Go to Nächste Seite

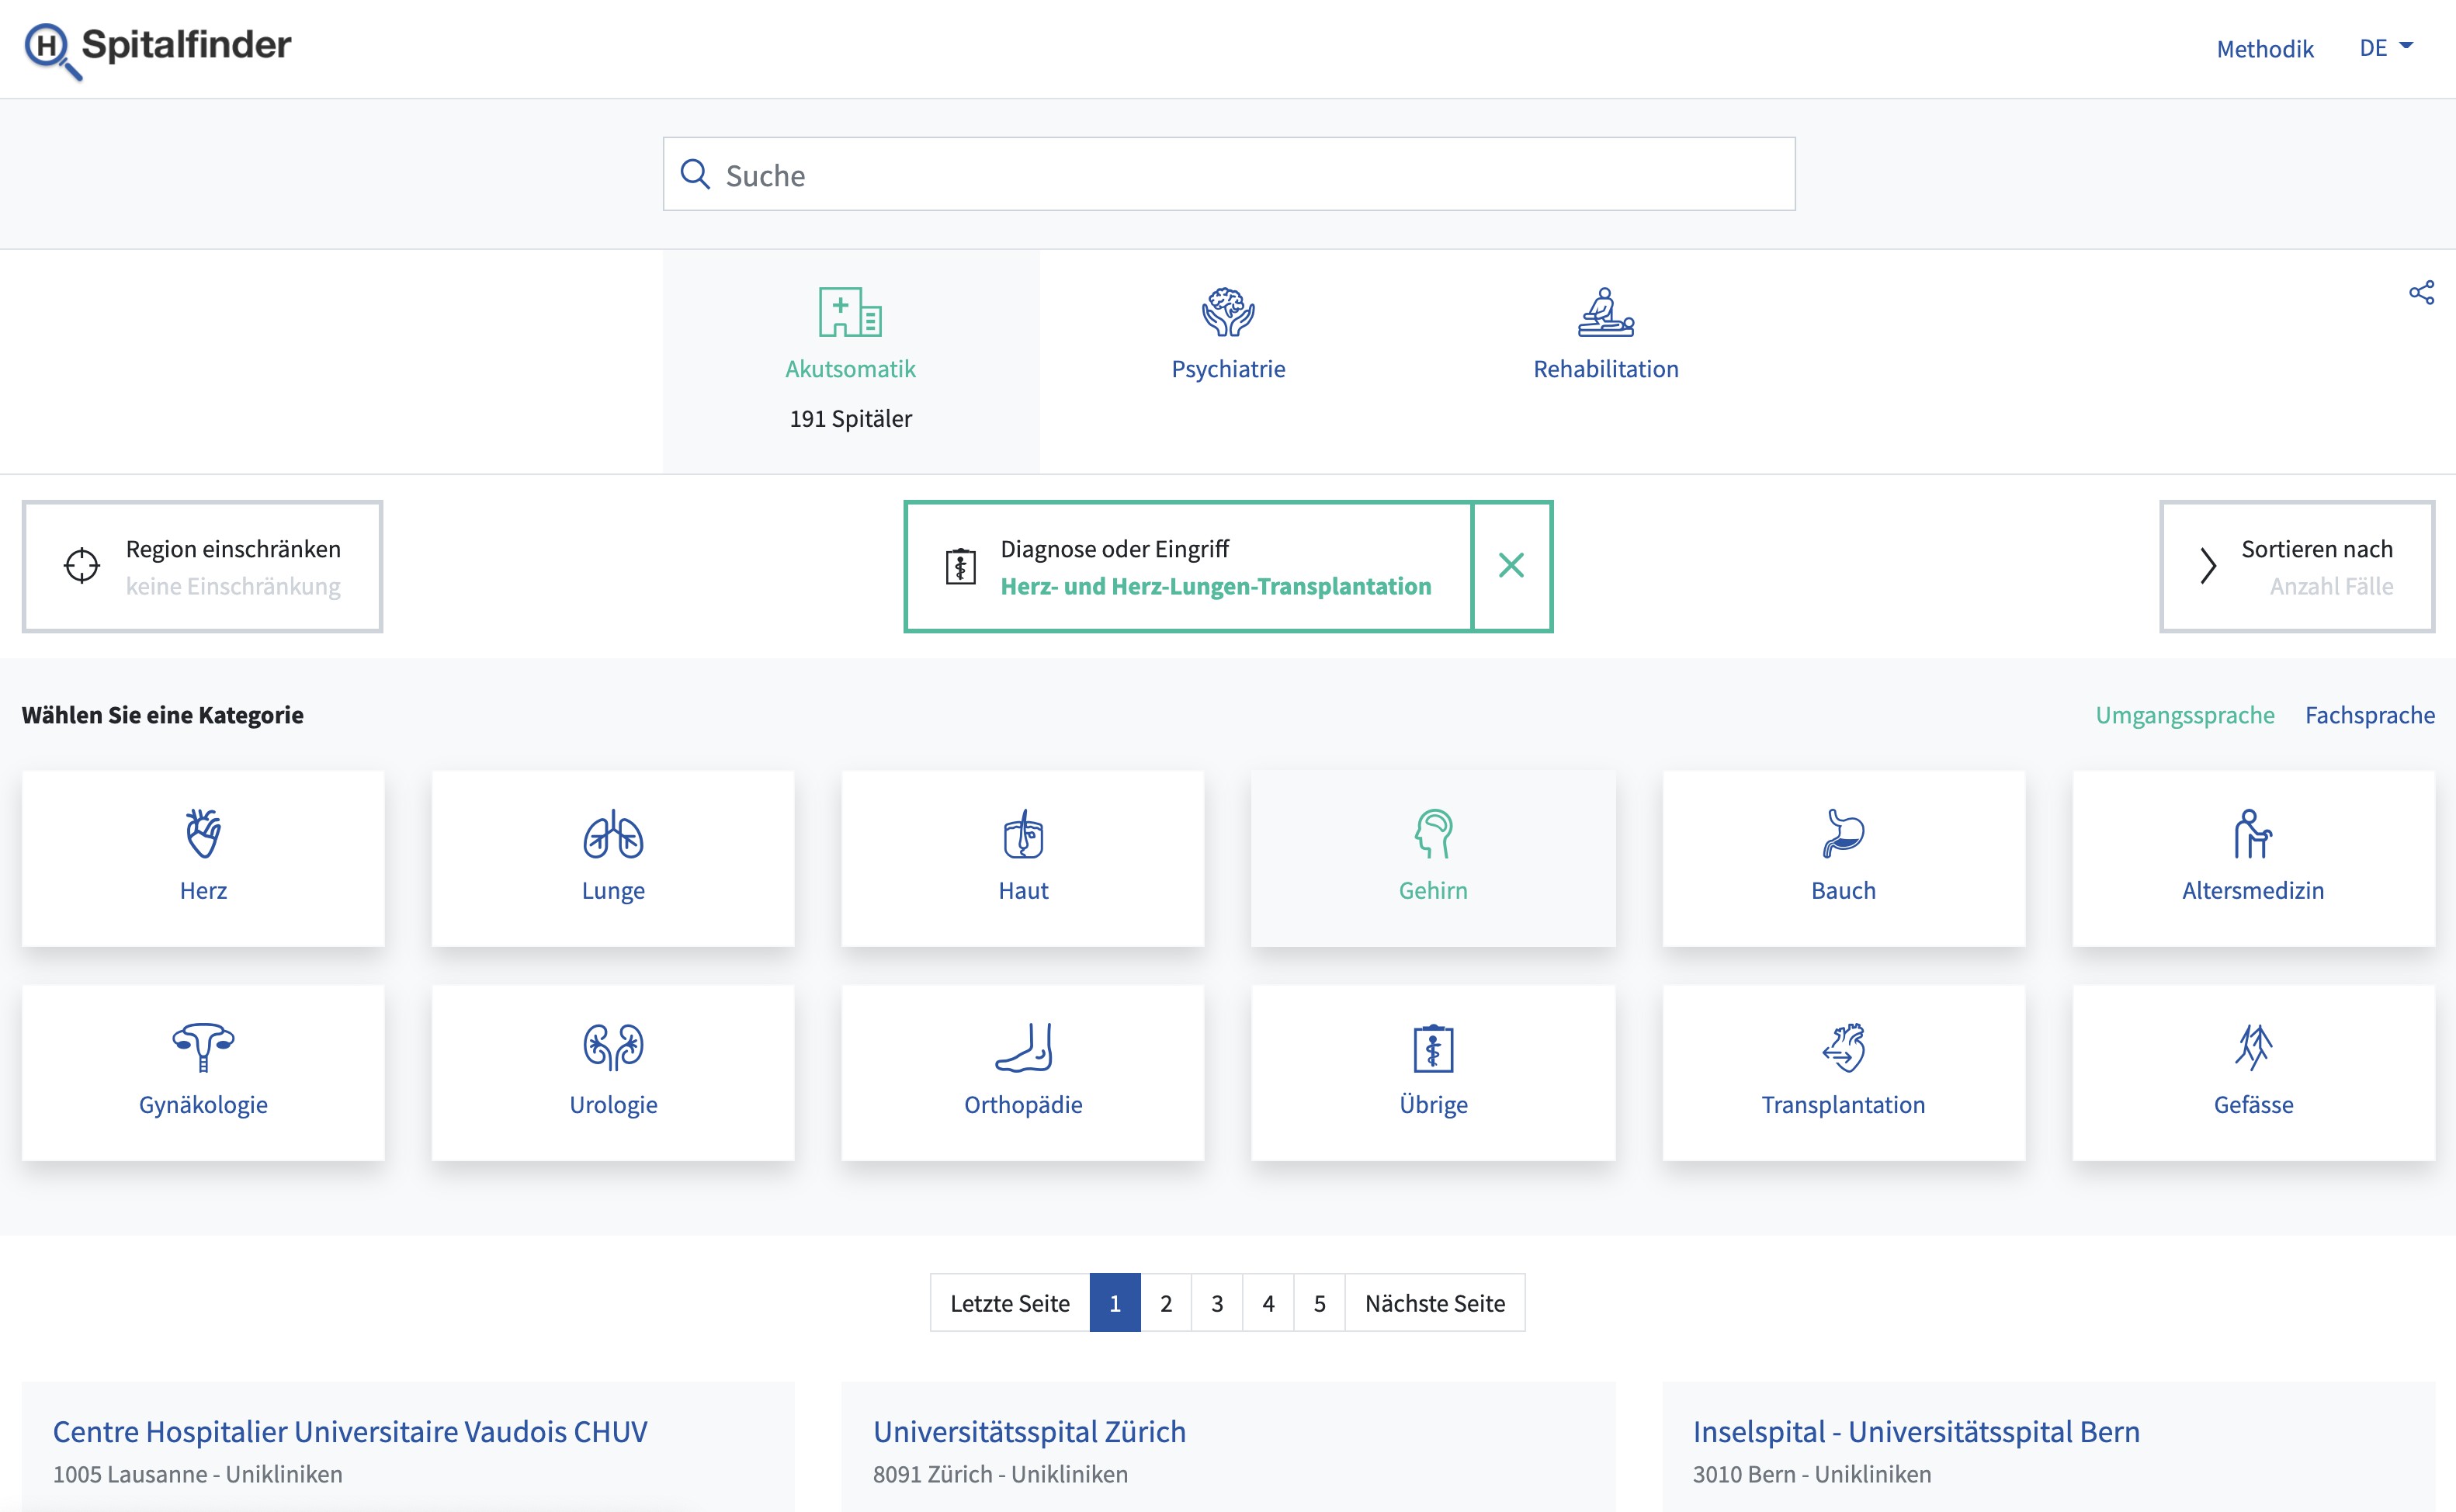(1434, 1302)
